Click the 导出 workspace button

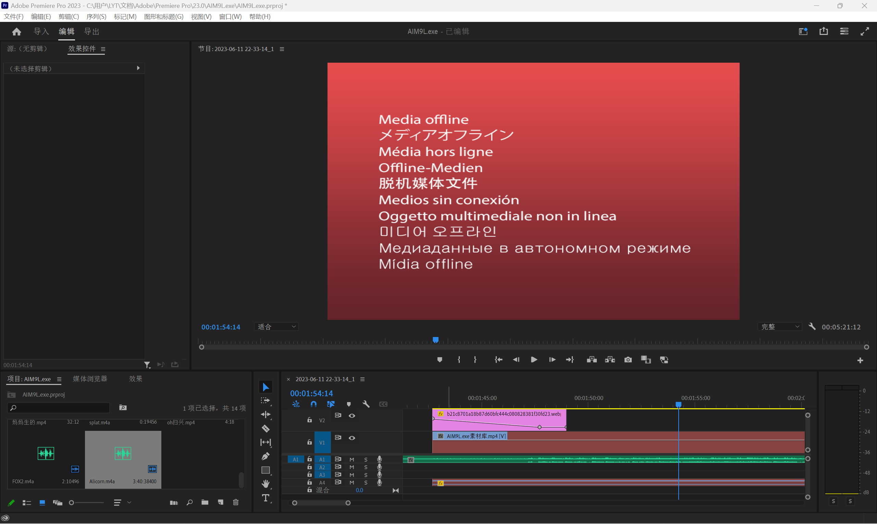point(91,32)
